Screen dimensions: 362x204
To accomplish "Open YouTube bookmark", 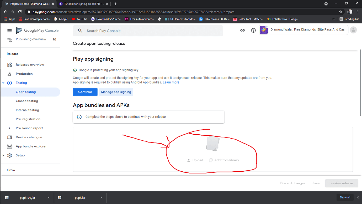I will point(79,19).
